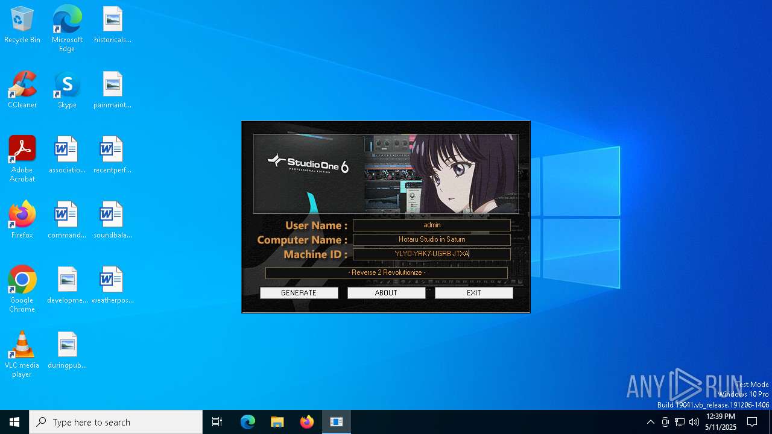Viewport: 772px width, 434px height.
Task: Click the Meet Now tray icon
Action: (665, 422)
